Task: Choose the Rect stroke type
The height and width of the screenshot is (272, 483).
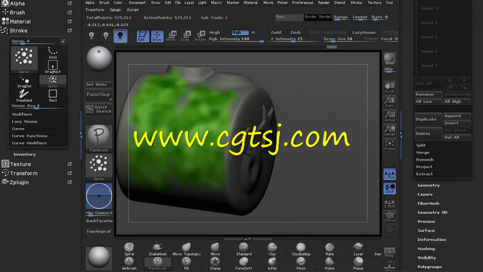Action: 53,96
